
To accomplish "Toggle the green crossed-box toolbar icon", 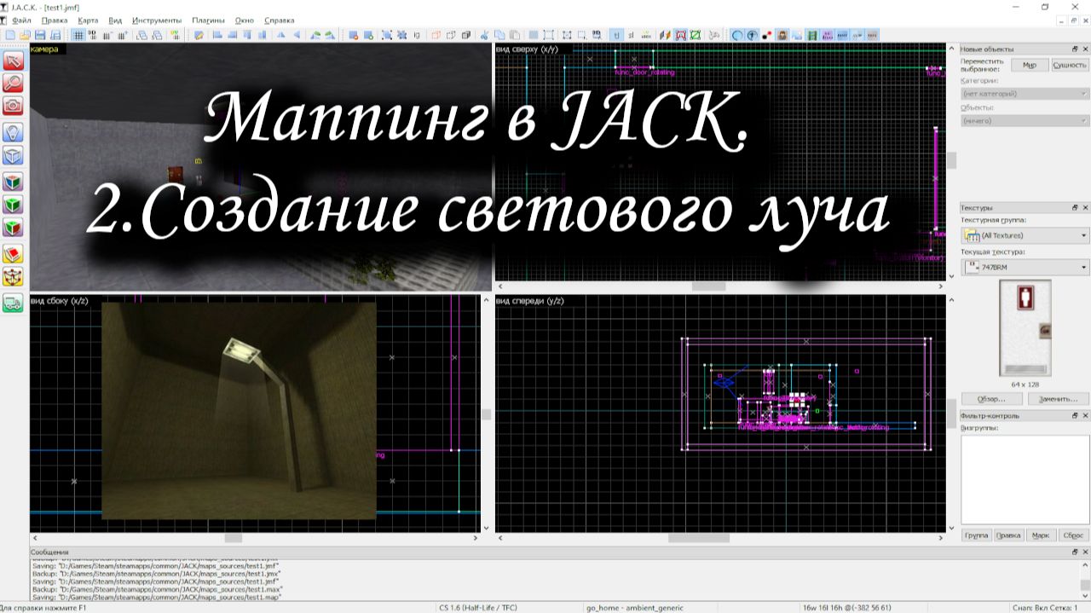I will point(696,35).
